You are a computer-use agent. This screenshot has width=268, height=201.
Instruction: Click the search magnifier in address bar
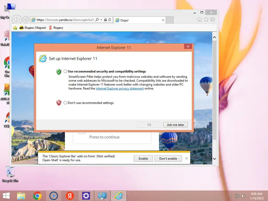pos(97,20)
